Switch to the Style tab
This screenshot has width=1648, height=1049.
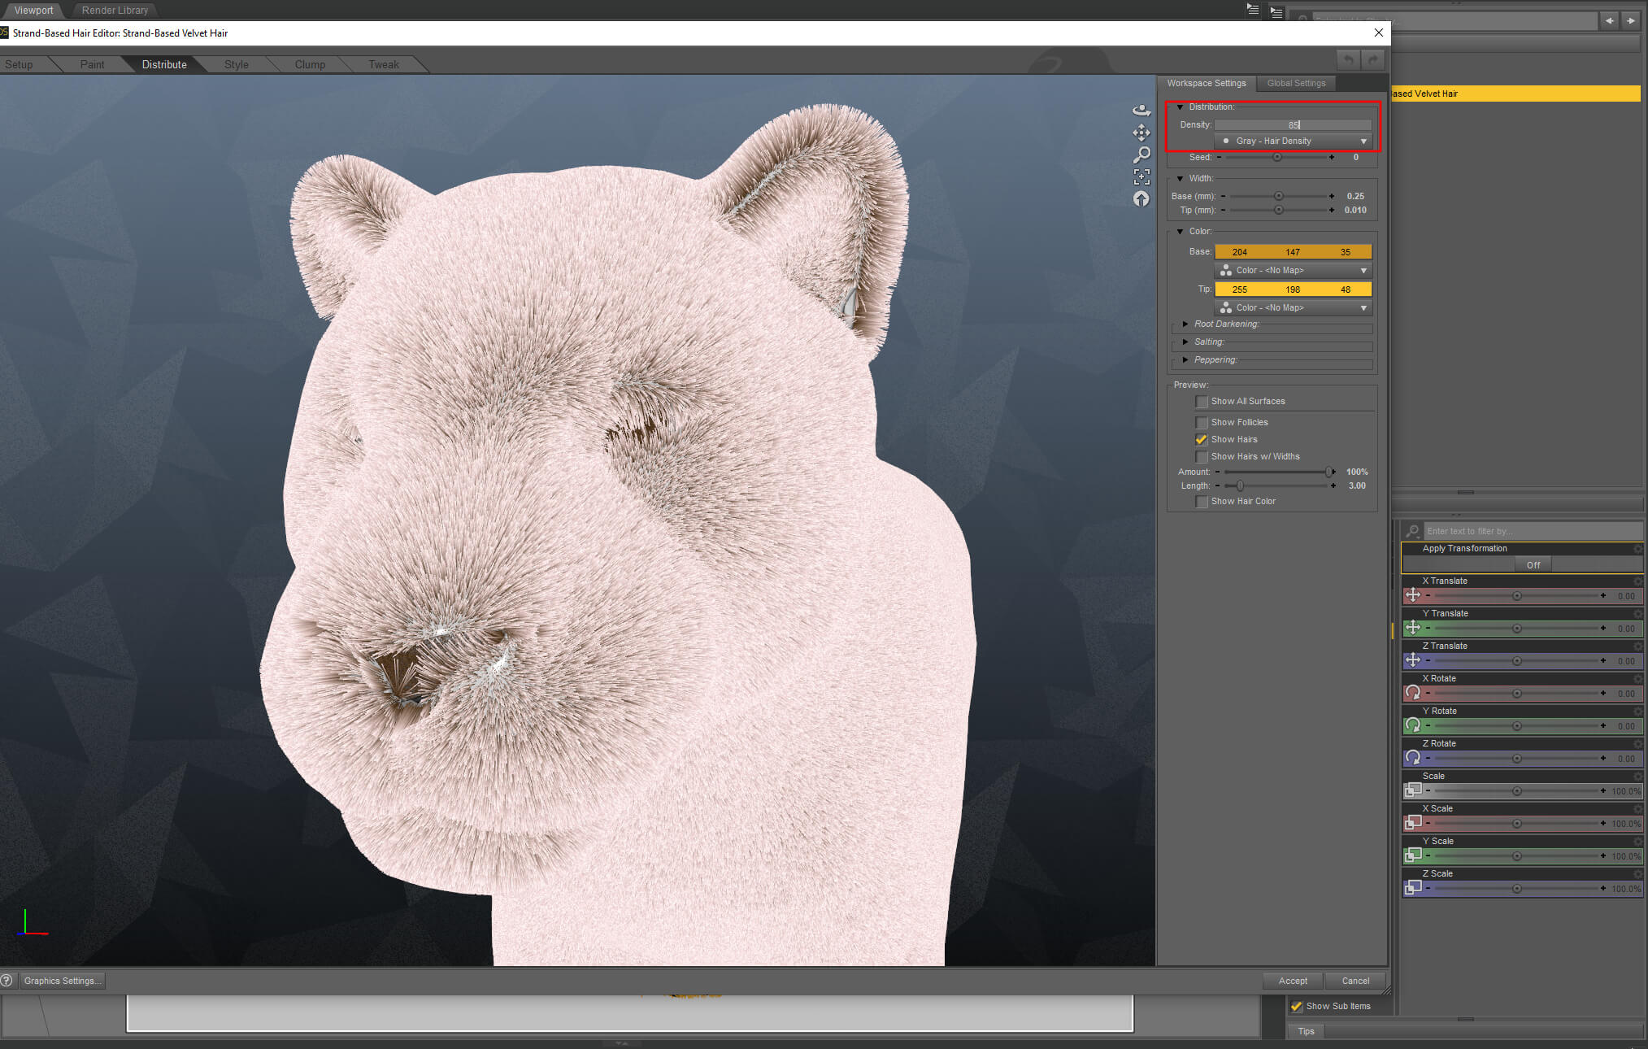[x=236, y=64]
